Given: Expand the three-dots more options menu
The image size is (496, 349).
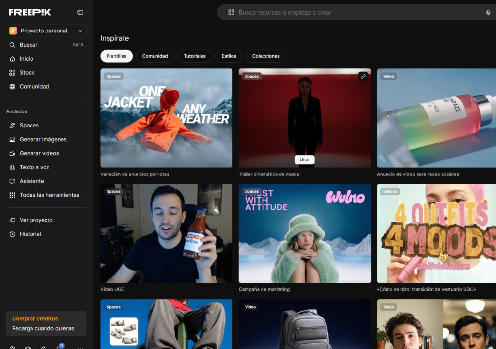Looking at the screenshot, I should tap(80, 347).
